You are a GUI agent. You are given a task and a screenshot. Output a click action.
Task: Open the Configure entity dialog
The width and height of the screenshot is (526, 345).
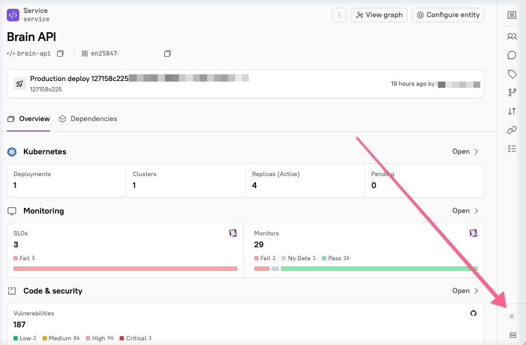coord(447,15)
